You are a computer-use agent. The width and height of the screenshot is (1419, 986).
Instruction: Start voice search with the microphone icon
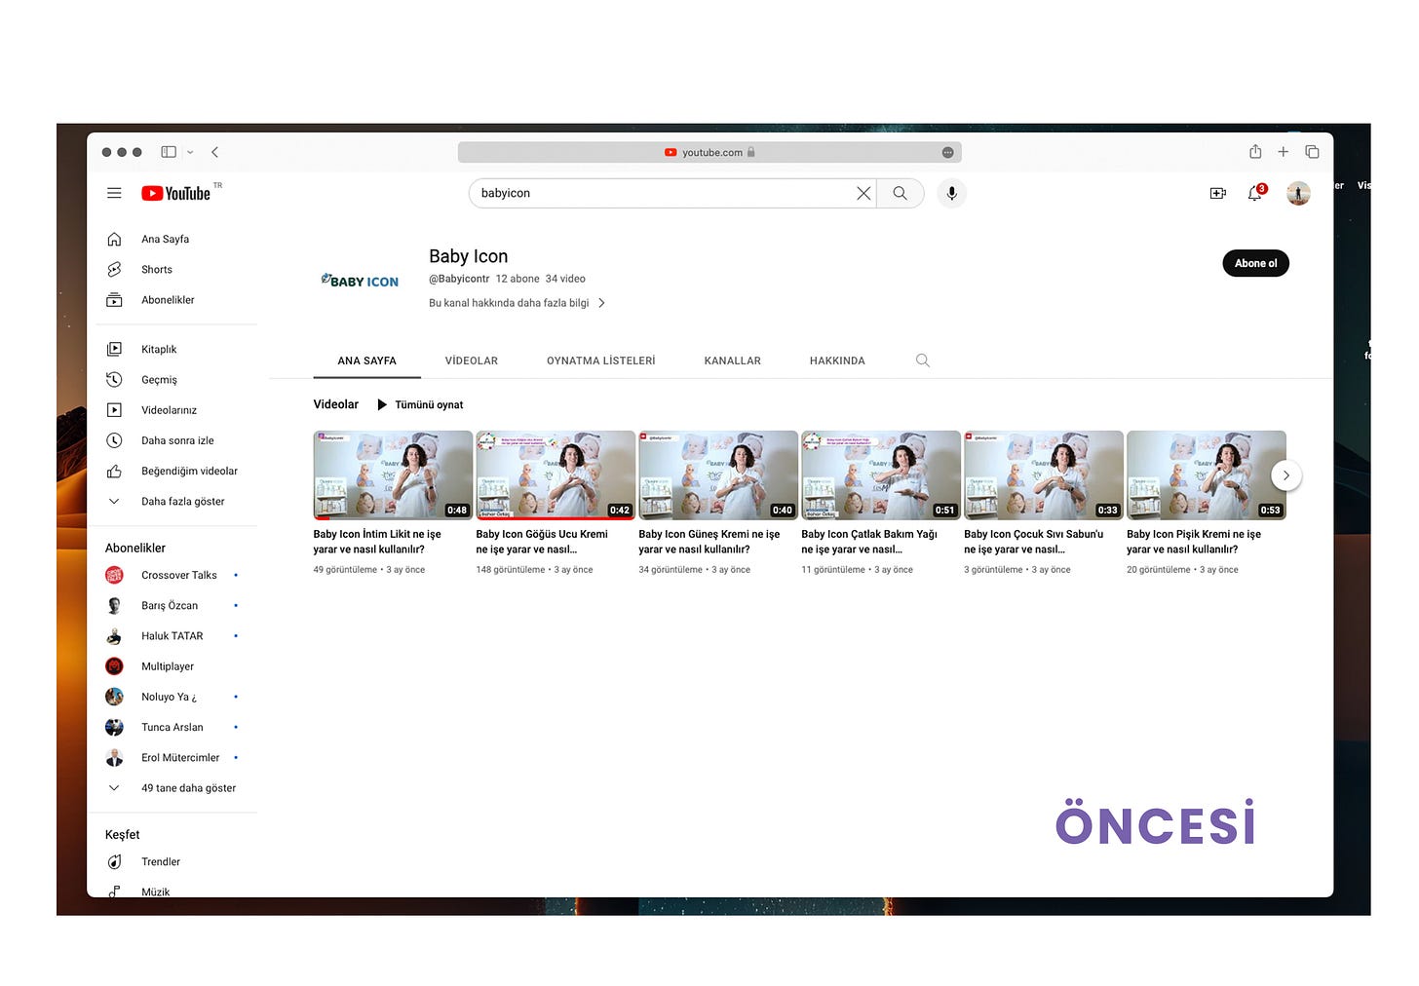(x=952, y=193)
